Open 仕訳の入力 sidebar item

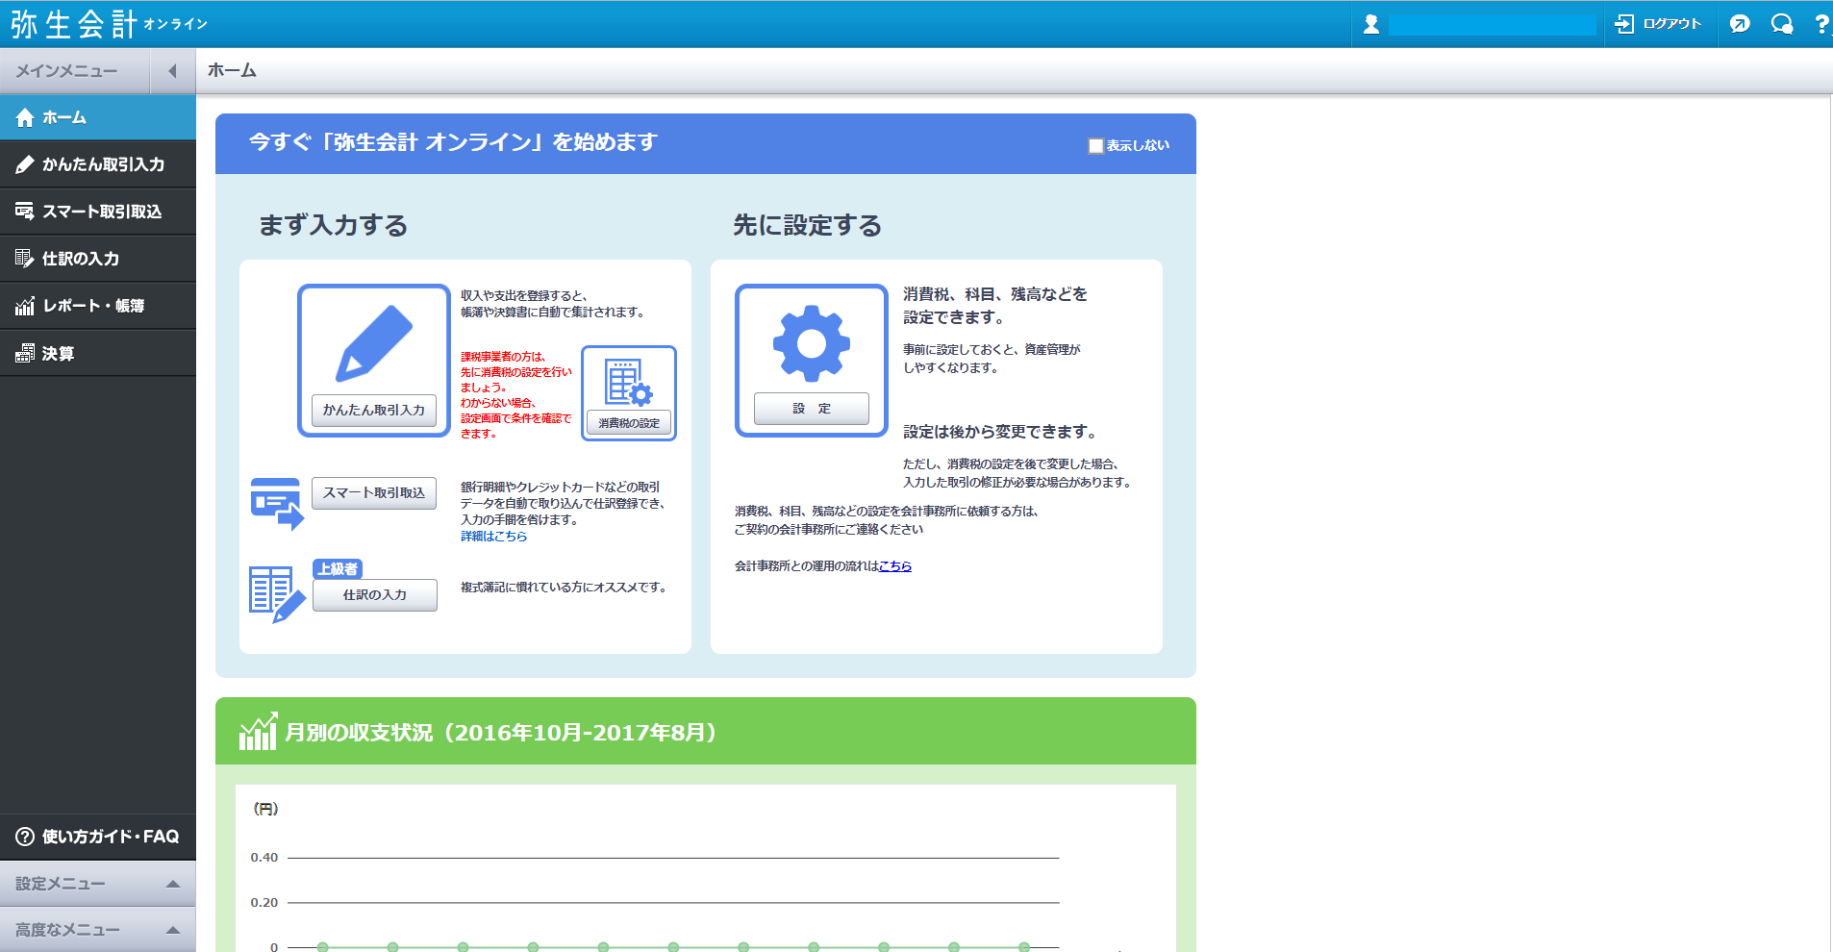pyautogui.click(x=97, y=259)
